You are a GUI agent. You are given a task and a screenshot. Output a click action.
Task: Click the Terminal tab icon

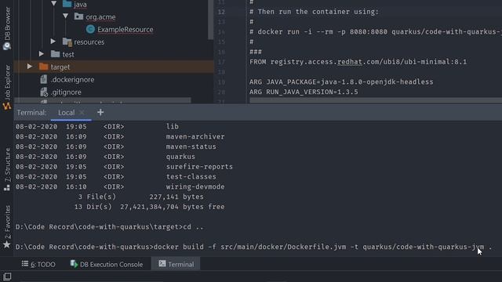click(162, 263)
